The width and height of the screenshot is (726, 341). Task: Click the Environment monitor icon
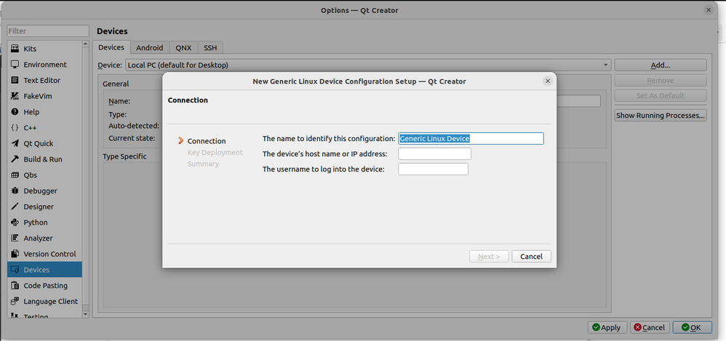(x=15, y=64)
